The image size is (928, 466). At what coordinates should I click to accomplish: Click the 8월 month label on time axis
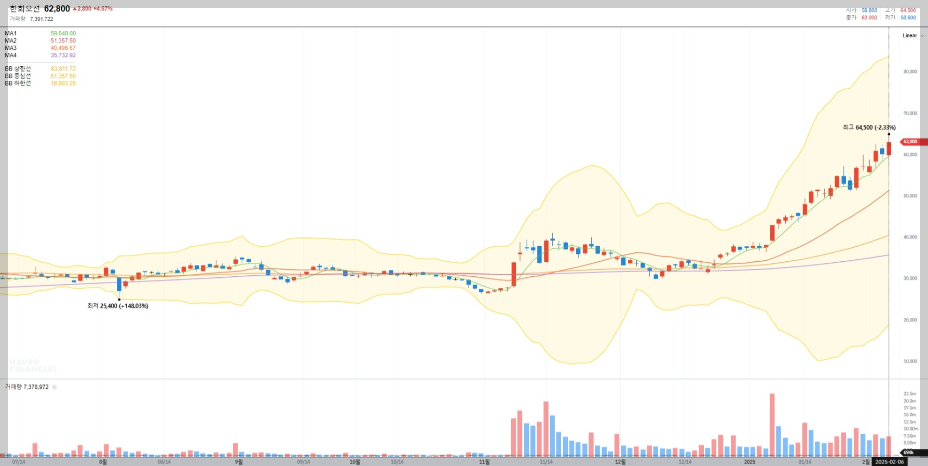coord(103,462)
